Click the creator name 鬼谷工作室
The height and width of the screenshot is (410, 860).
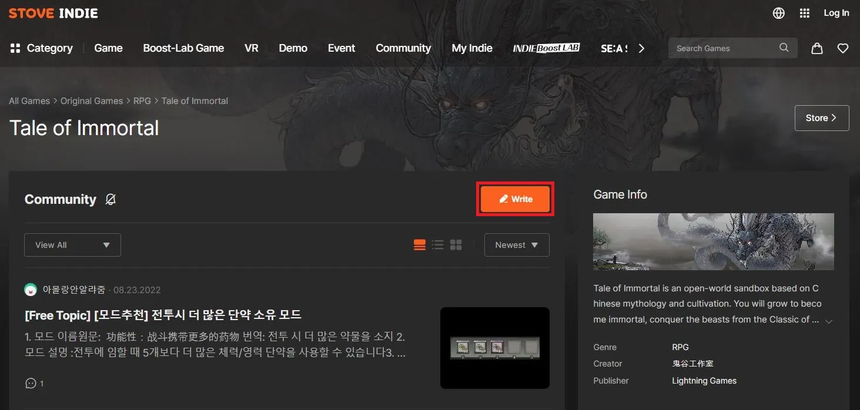point(692,364)
